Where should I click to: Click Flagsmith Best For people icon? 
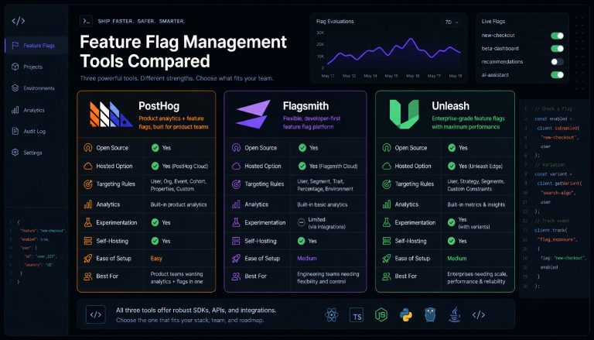[236, 276]
